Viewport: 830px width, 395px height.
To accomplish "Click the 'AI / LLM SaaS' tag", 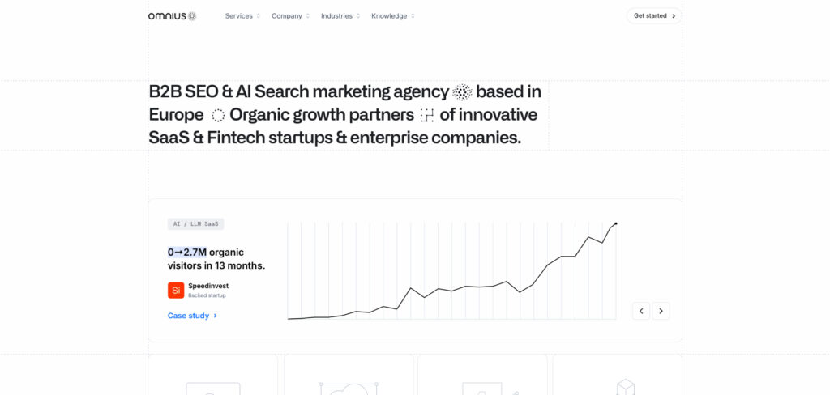I will pyautogui.click(x=195, y=223).
